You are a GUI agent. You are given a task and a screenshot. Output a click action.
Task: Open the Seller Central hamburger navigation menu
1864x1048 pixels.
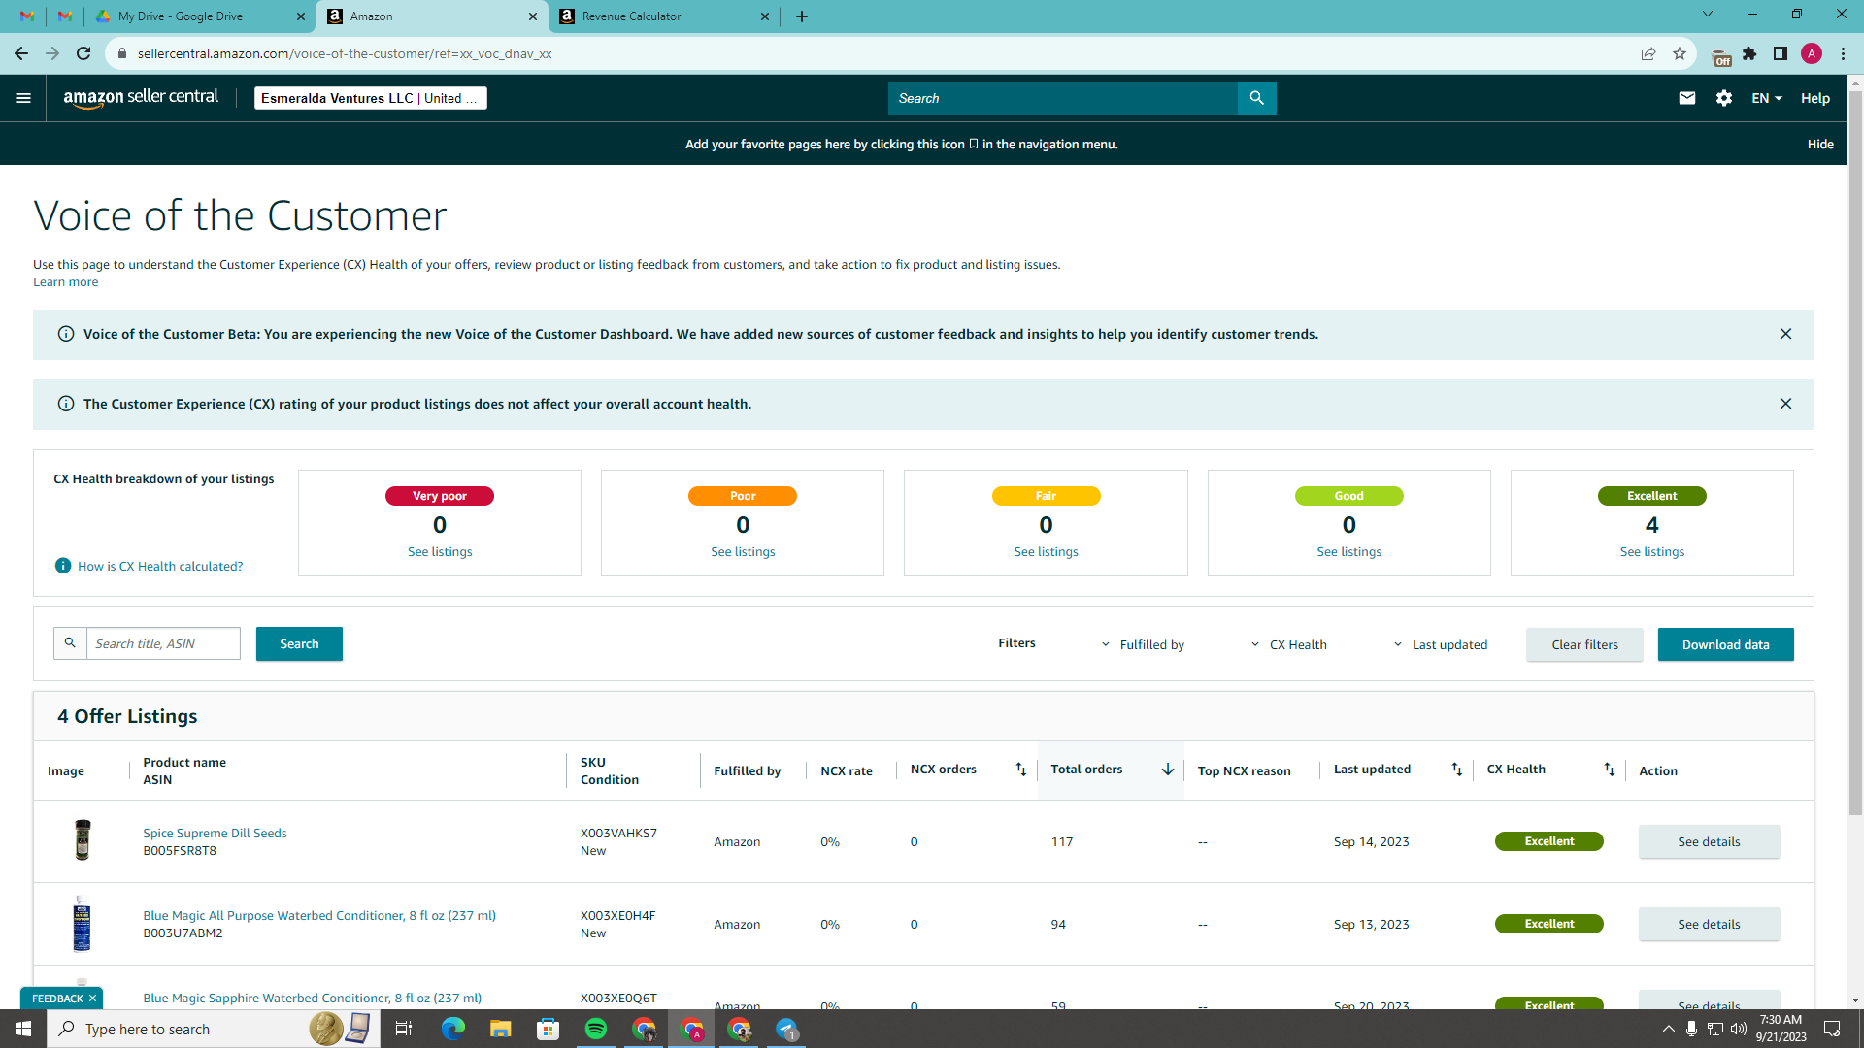pyautogui.click(x=23, y=98)
